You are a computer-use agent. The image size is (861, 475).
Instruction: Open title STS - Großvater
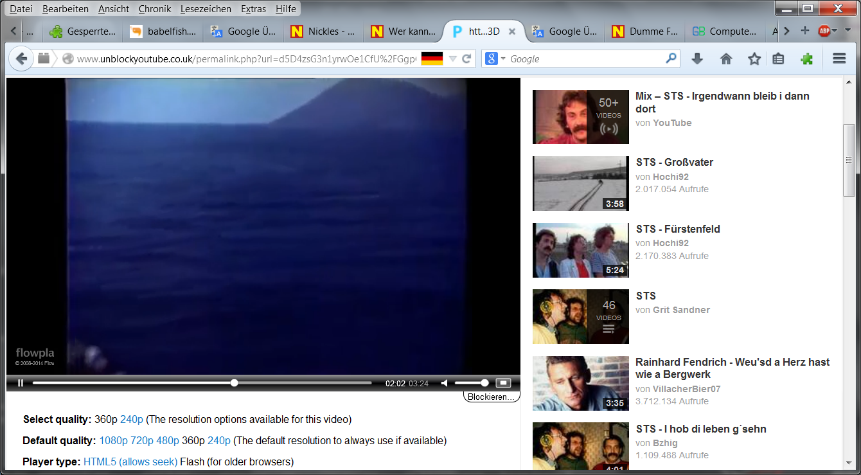[x=675, y=163]
